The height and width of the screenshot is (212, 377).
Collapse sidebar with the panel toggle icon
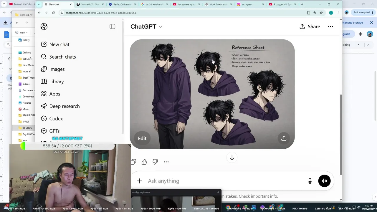point(112,26)
